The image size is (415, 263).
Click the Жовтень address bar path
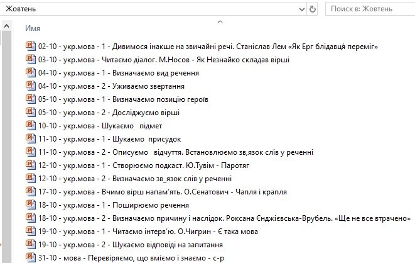(x=126, y=9)
